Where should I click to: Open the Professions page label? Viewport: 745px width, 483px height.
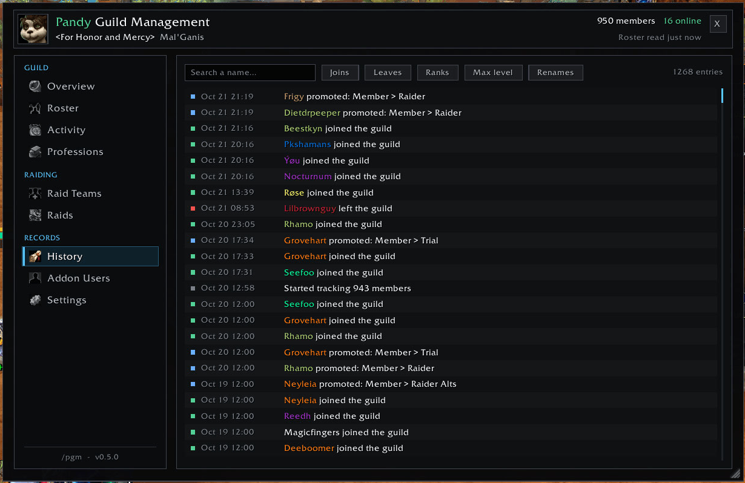(x=75, y=152)
